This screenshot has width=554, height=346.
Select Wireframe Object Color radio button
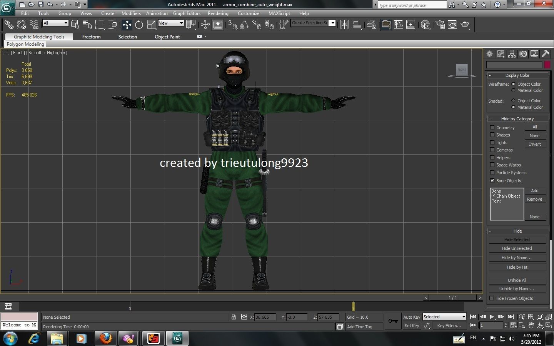coord(513,84)
